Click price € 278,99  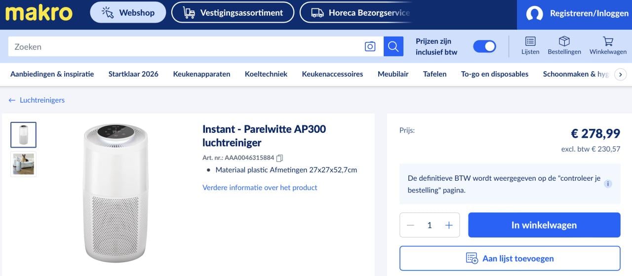(595, 133)
